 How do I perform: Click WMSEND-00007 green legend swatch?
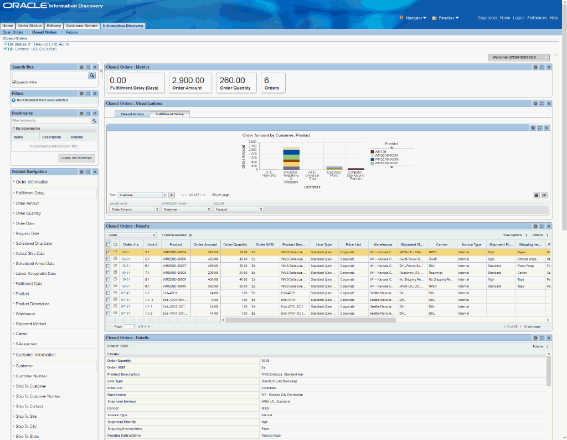[x=372, y=163]
